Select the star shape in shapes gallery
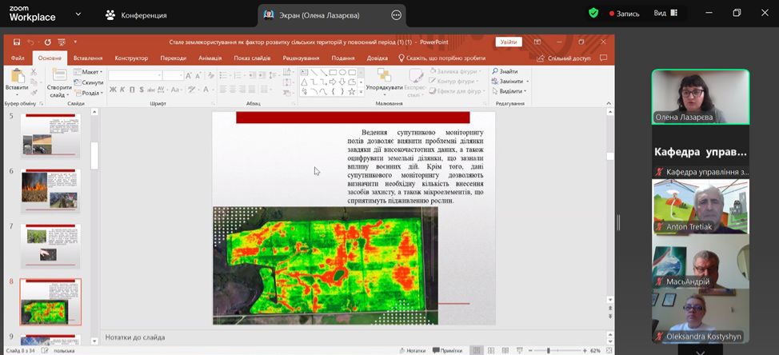 (352, 92)
